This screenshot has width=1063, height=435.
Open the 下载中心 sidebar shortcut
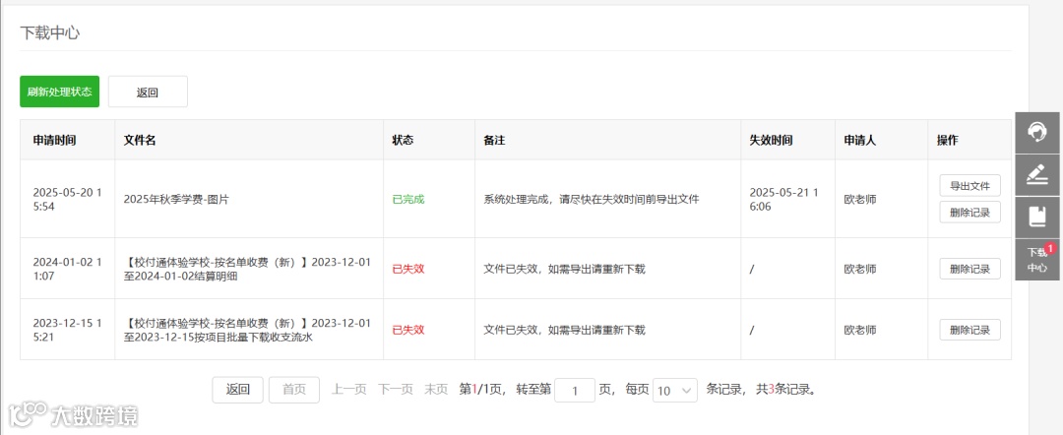(x=1037, y=260)
